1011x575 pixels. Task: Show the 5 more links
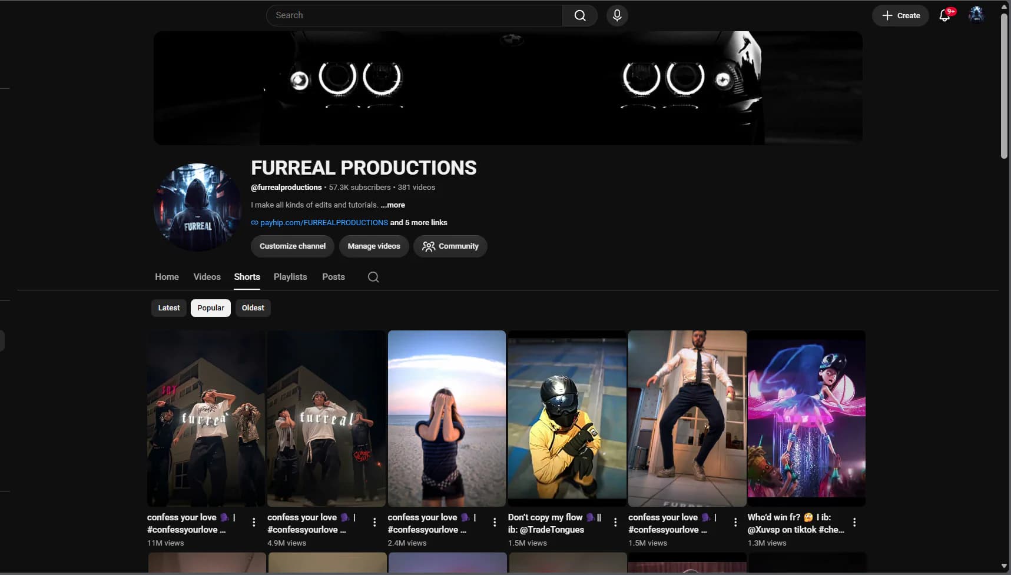[x=419, y=223]
